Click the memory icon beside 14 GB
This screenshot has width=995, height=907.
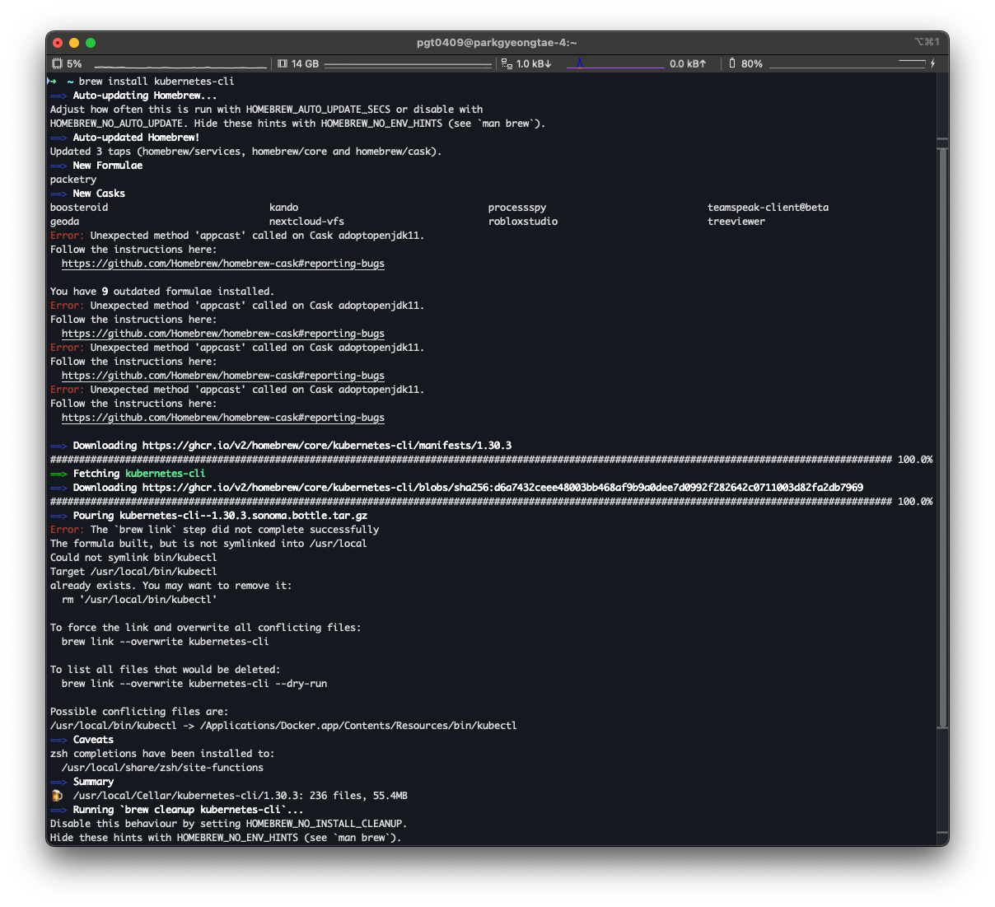tap(283, 63)
